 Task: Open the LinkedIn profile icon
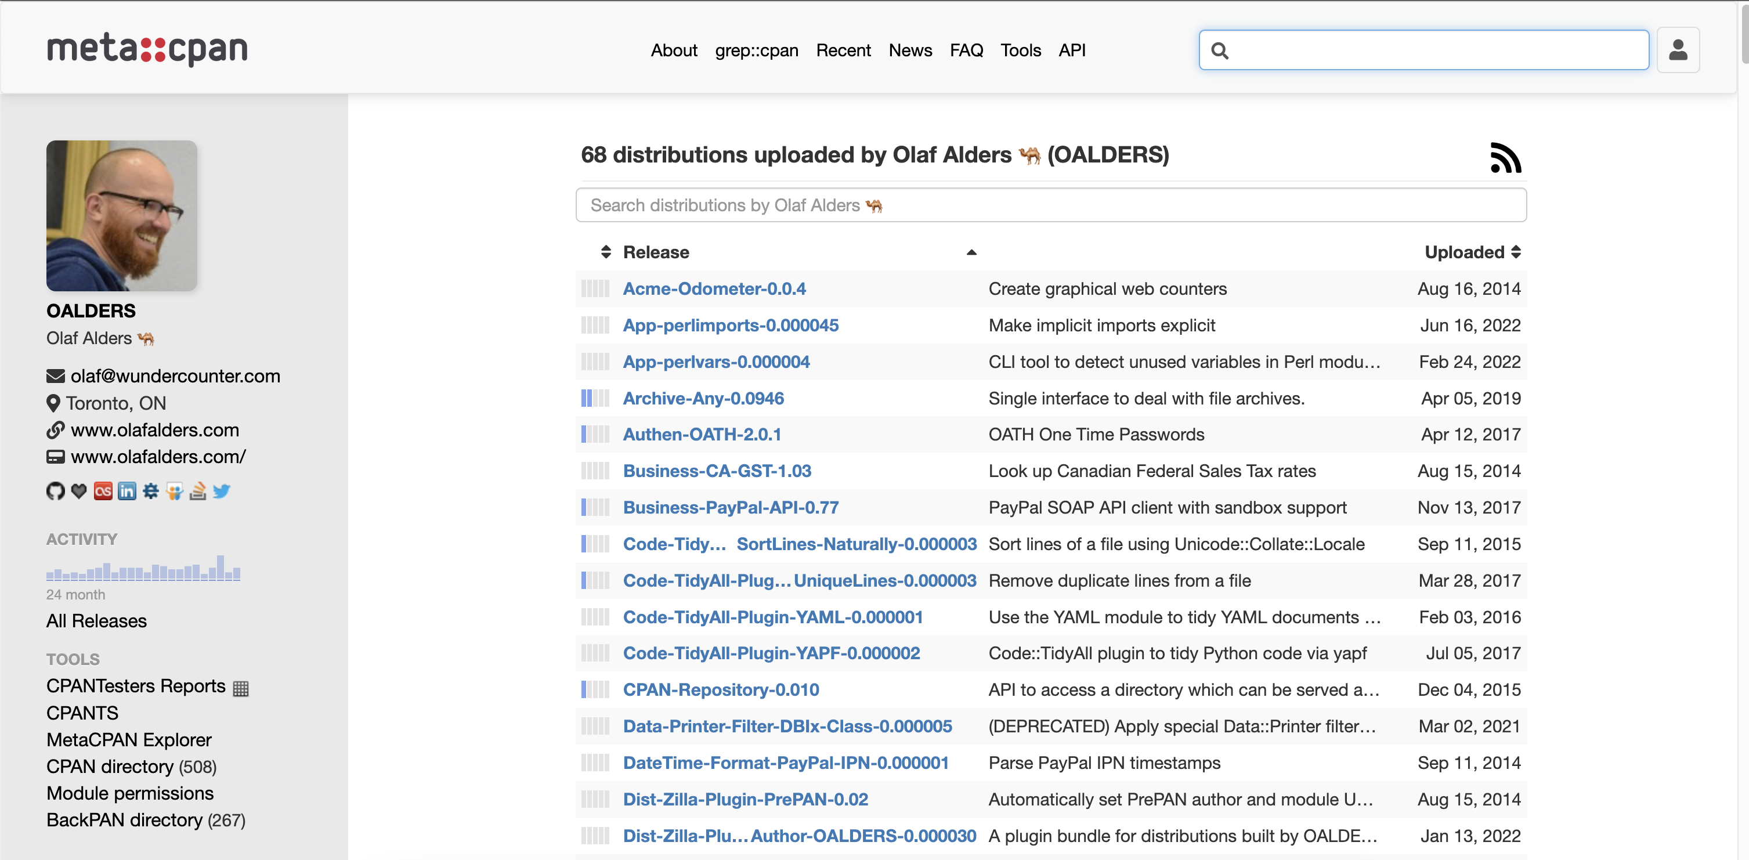coord(127,491)
